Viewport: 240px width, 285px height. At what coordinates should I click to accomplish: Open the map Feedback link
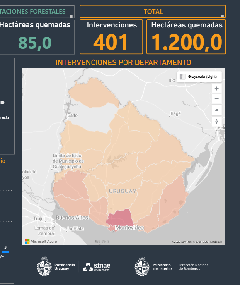point(216,242)
